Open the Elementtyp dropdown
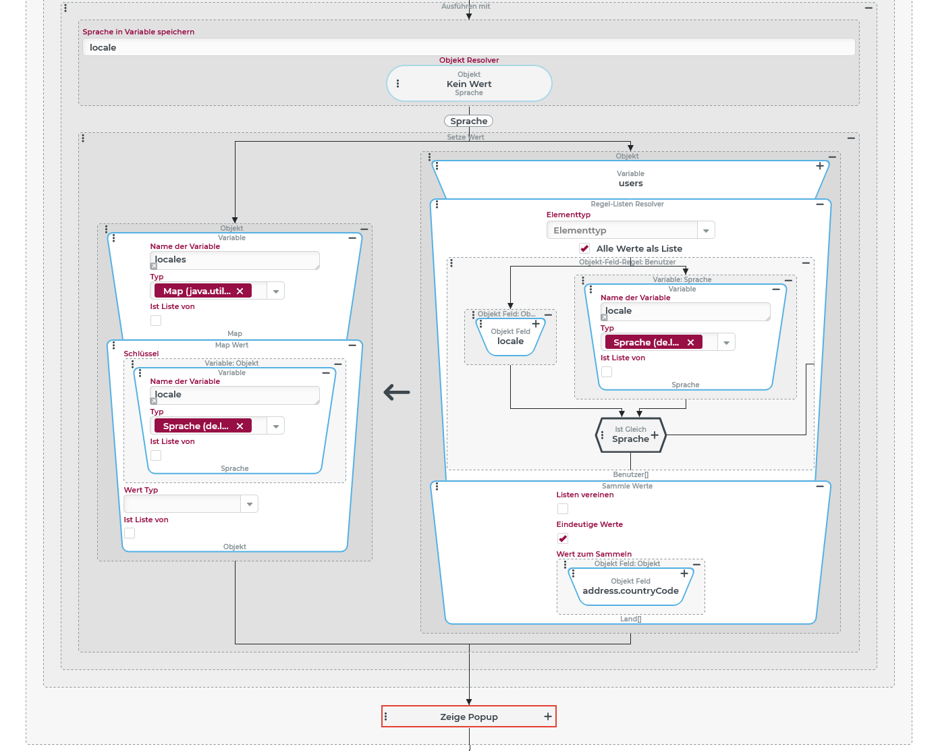 705,231
